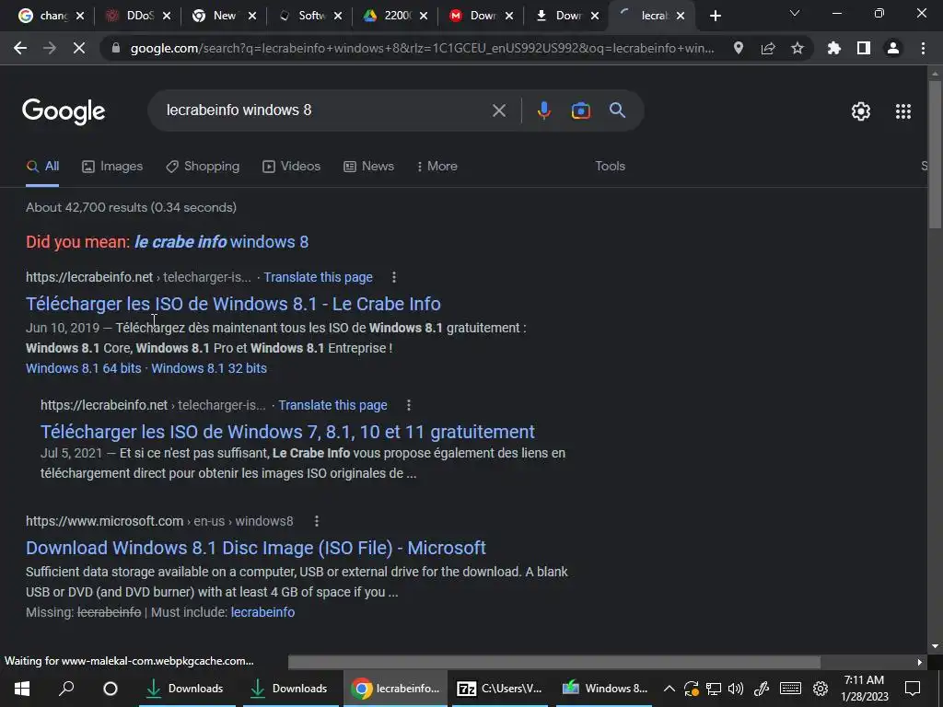The height and width of the screenshot is (707, 943).
Task: Open a new browser tab
Action: (715, 16)
